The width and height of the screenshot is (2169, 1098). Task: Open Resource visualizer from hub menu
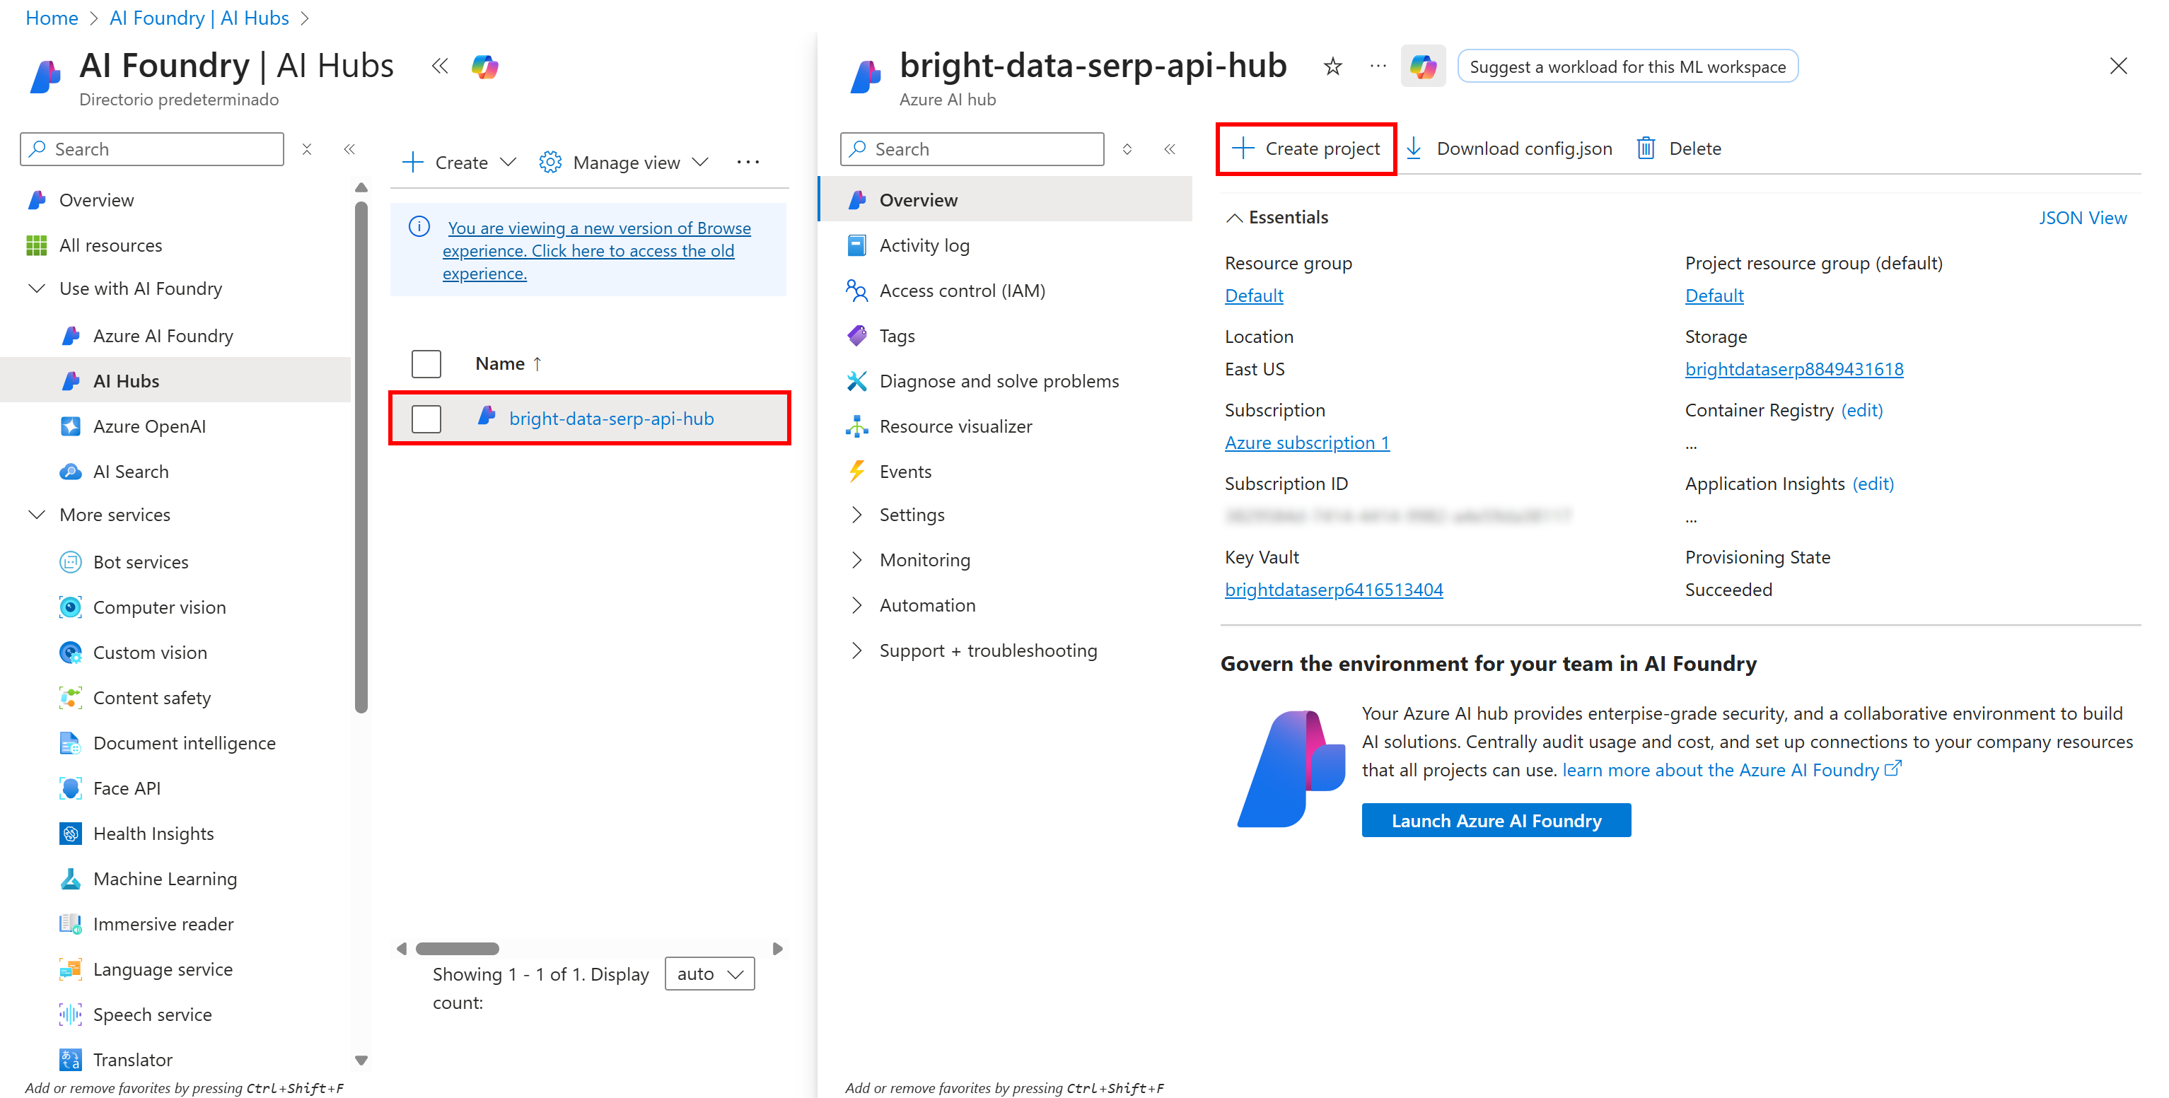pos(955,426)
